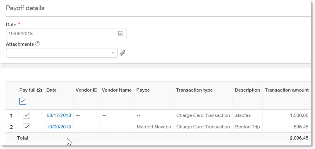Click the Payee column header

coord(143,90)
